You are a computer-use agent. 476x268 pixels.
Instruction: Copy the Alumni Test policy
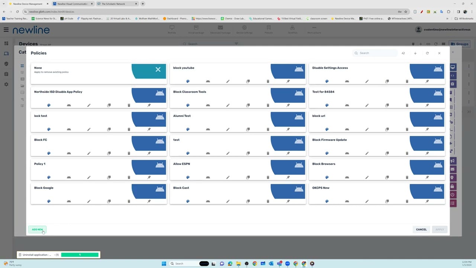[248, 129]
